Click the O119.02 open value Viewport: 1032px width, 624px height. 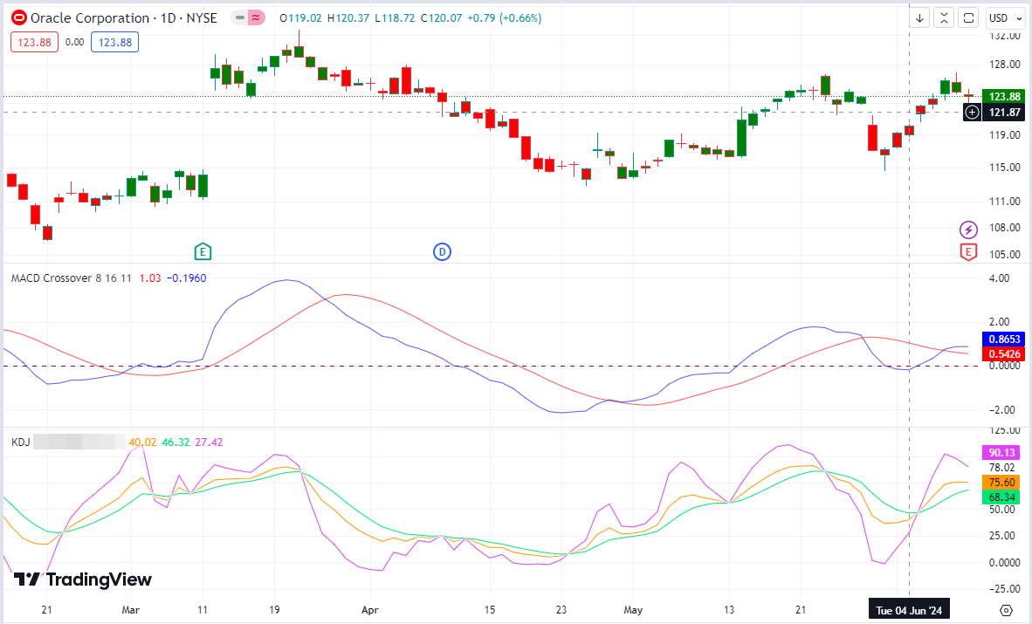pos(300,17)
